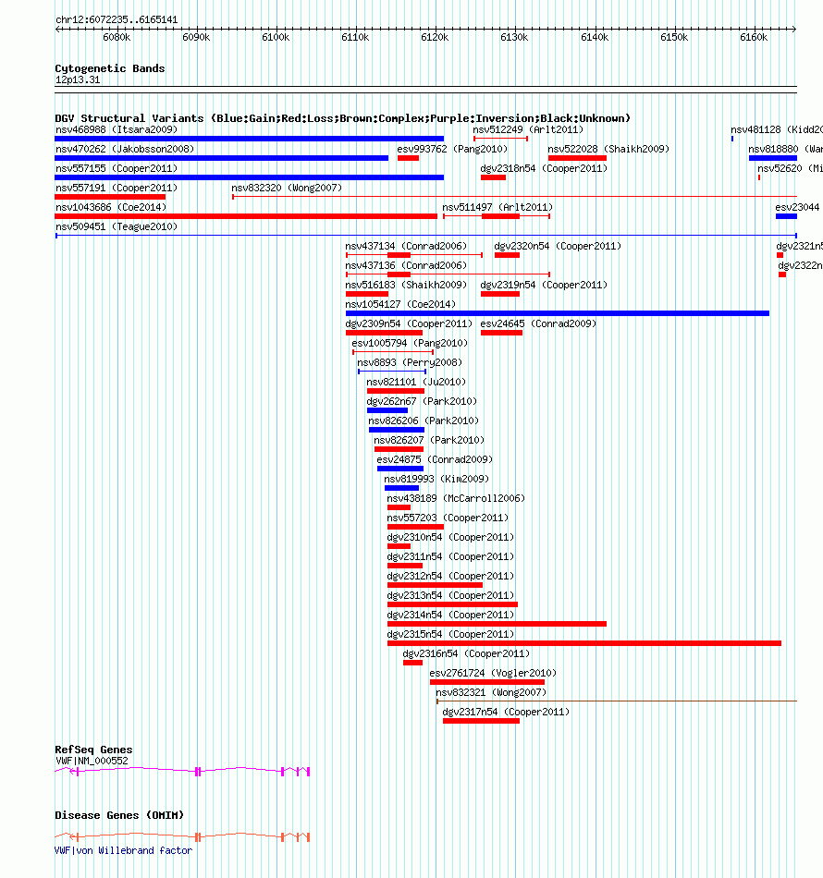Open nsv1043686 (Coe2014) variant entry
Screen dimensions: 823x878
click(111, 207)
